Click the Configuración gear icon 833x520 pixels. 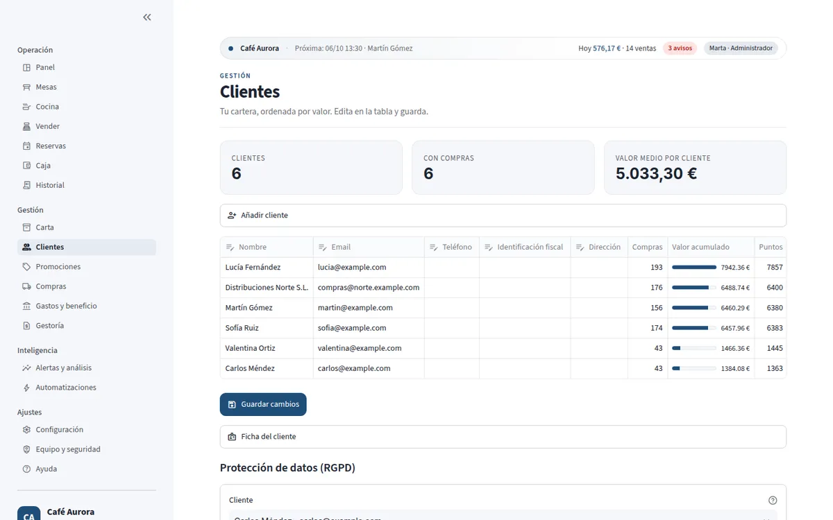(x=26, y=430)
